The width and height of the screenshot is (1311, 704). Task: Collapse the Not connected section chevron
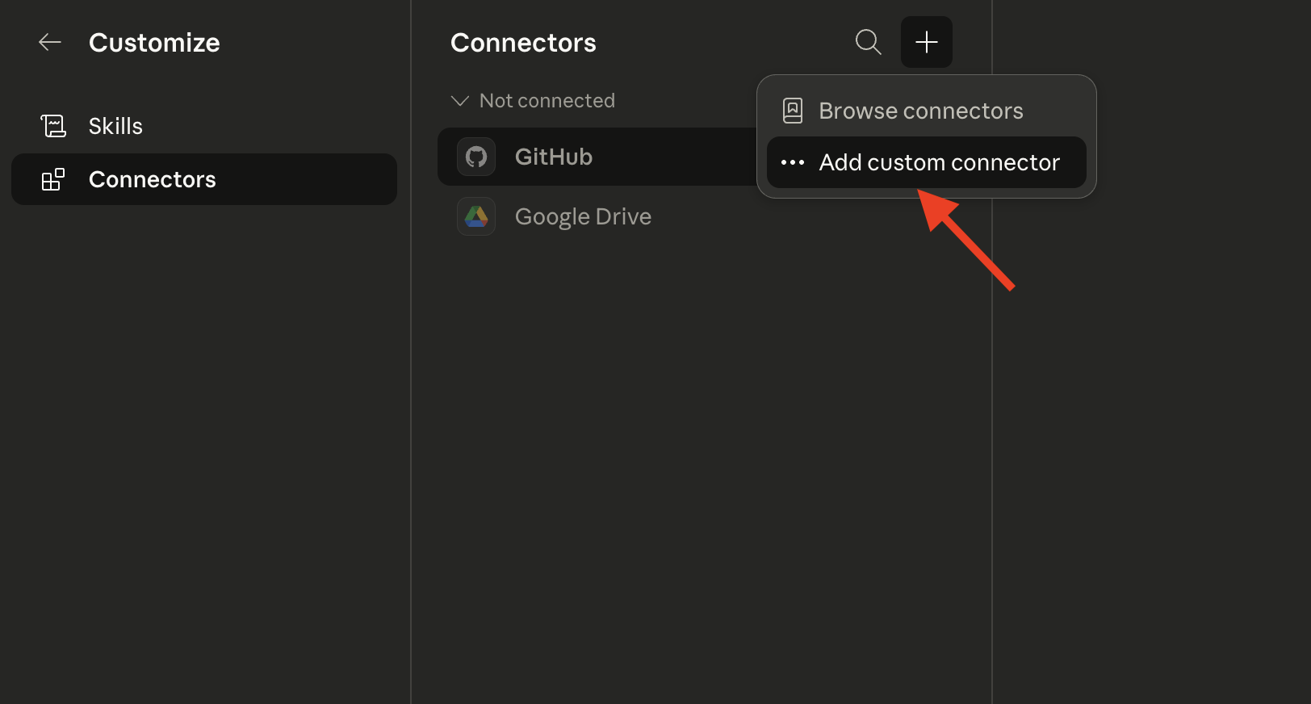(460, 101)
